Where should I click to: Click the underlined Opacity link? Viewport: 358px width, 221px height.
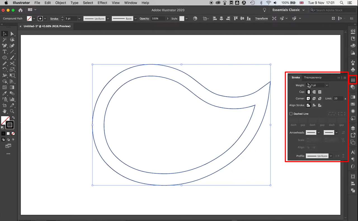click(144, 18)
